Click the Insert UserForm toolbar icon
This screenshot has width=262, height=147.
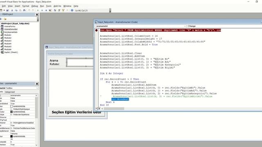pyautogui.click(x=1, y=10)
